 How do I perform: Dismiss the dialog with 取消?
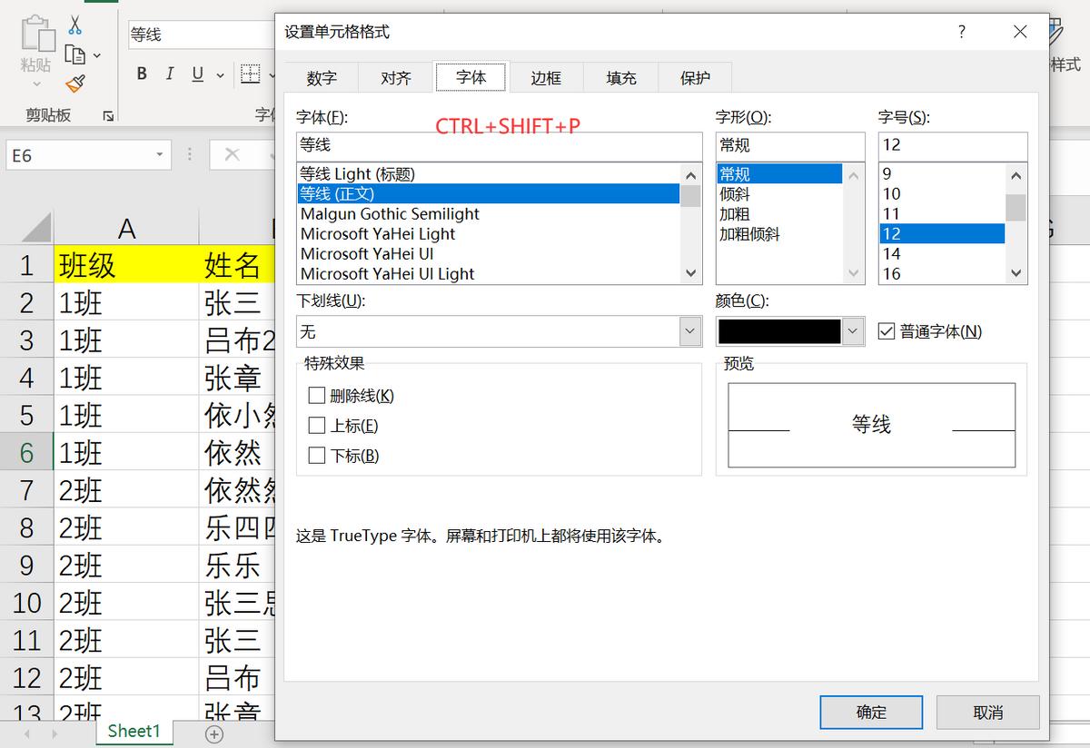click(987, 712)
